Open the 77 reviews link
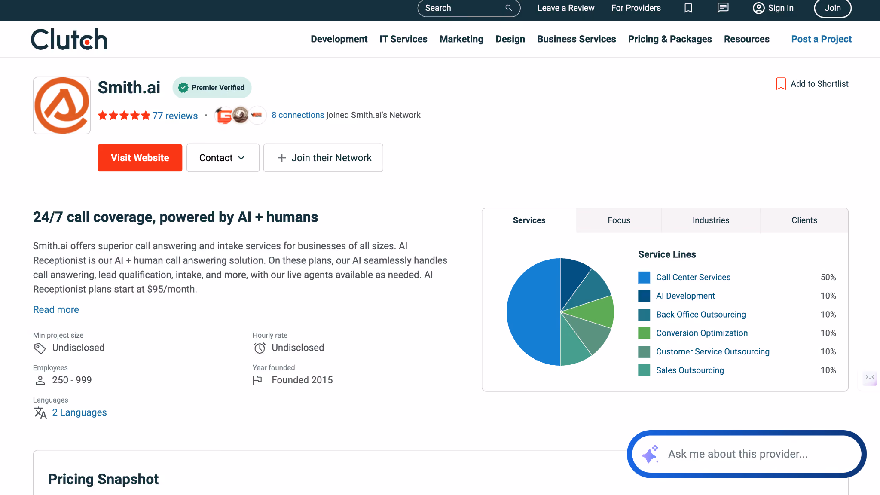This screenshot has width=880, height=495. [175, 116]
